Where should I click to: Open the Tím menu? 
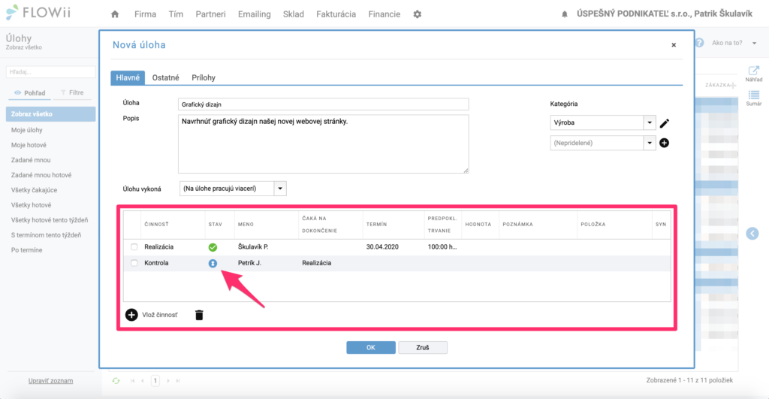click(x=176, y=14)
